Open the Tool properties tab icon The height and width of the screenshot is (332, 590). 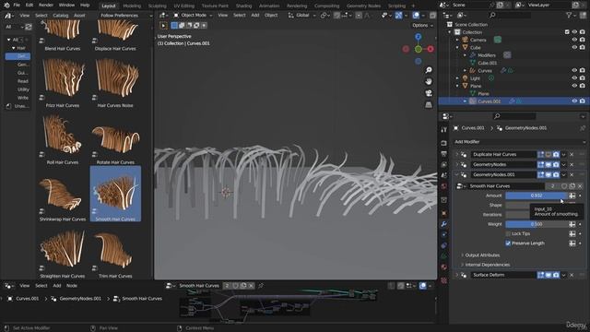[444, 129]
